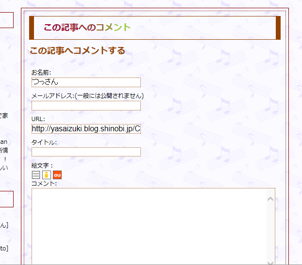302x265 pixels.
Task: Click inside the large コメント text area
Action: coord(149,227)
